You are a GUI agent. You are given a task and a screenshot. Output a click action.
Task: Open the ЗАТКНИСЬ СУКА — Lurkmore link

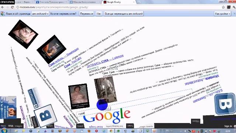[x=105, y=61]
